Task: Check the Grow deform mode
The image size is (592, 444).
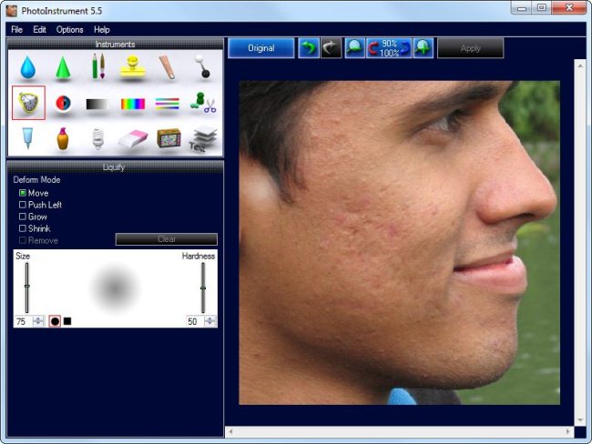Action: click(x=23, y=217)
